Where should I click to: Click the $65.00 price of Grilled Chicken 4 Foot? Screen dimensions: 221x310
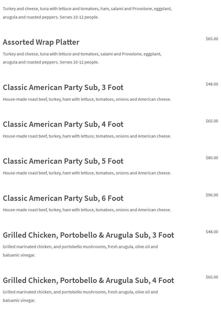pyautogui.click(x=212, y=277)
